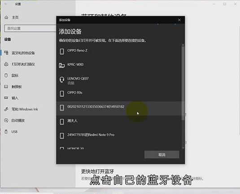The height and width of the screenshot is (194, 240).
Task: Click phone icon beside Redmi Note 9 Pro
Action: [x=62, y=136]
